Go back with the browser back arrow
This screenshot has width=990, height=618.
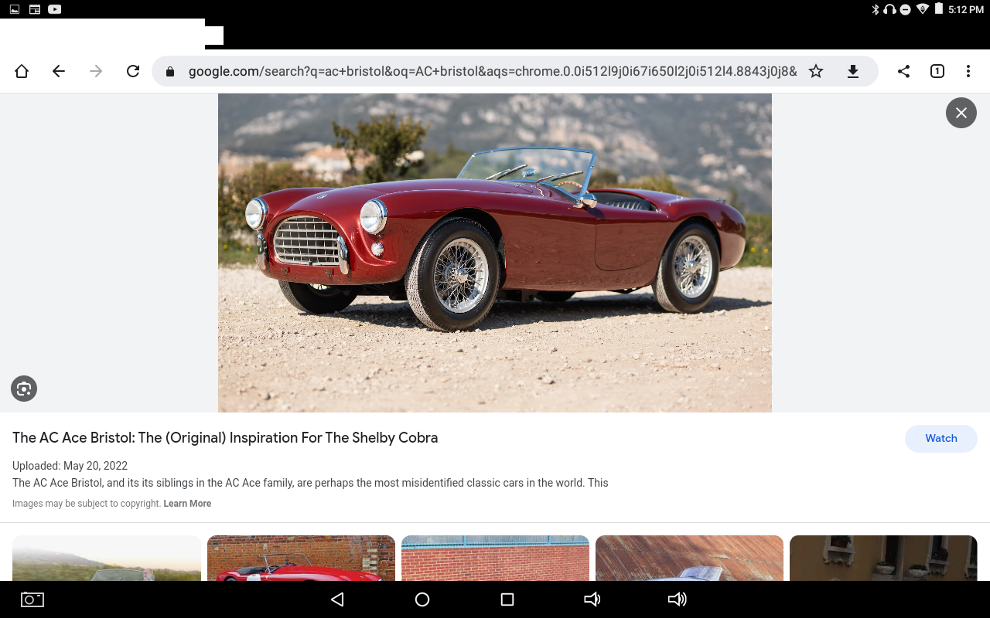[59, 71]
